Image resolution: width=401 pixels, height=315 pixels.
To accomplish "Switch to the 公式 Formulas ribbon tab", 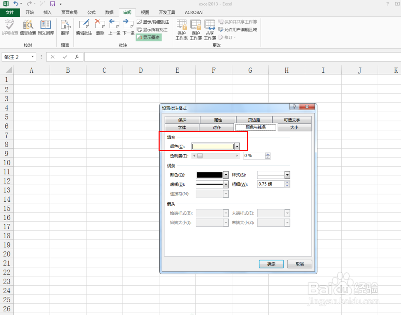I will click(x=91, y=12).
